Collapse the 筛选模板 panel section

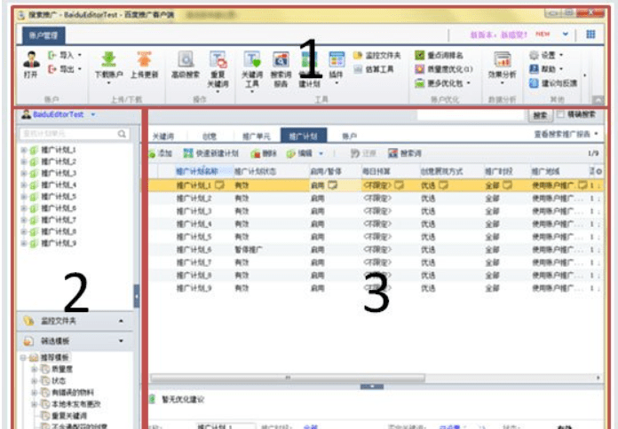(121, 341)
